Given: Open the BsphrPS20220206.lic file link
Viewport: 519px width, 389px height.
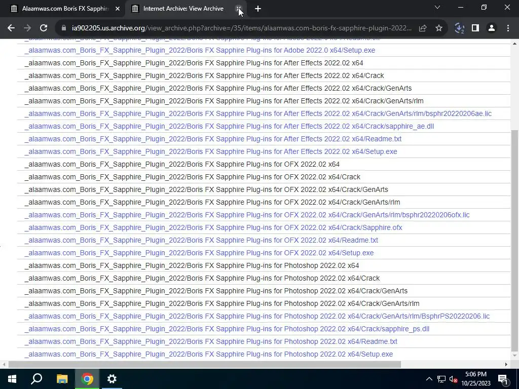Looking at the screenshot, I should [257, 316].
